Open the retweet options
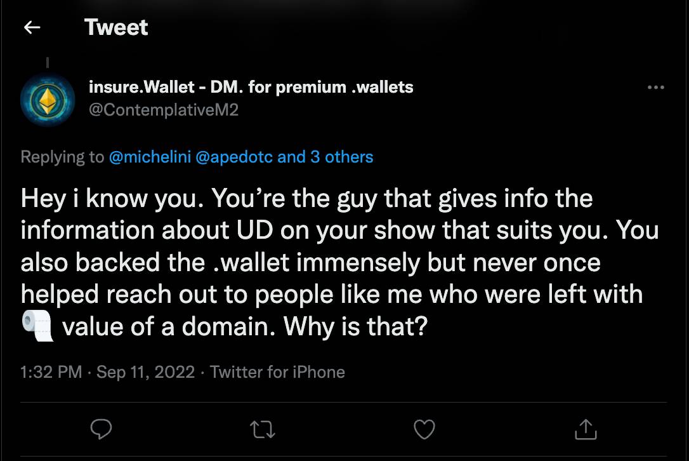This screenshot has height=461, width=689. [263, 430]
